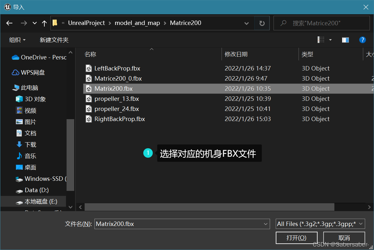
Task: Expand the file name dropdown arrow
Action: coord(266,224)
